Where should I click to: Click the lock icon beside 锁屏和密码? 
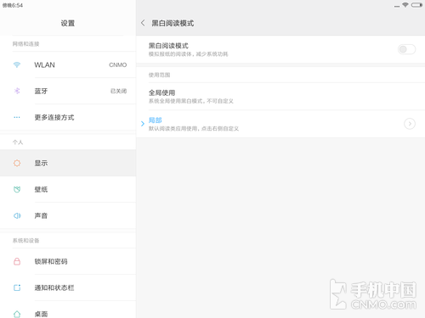(17, 261)
